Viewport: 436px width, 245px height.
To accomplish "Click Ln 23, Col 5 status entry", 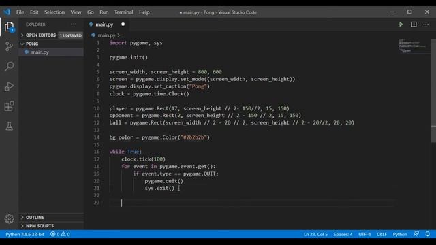I will click(315, 234).
